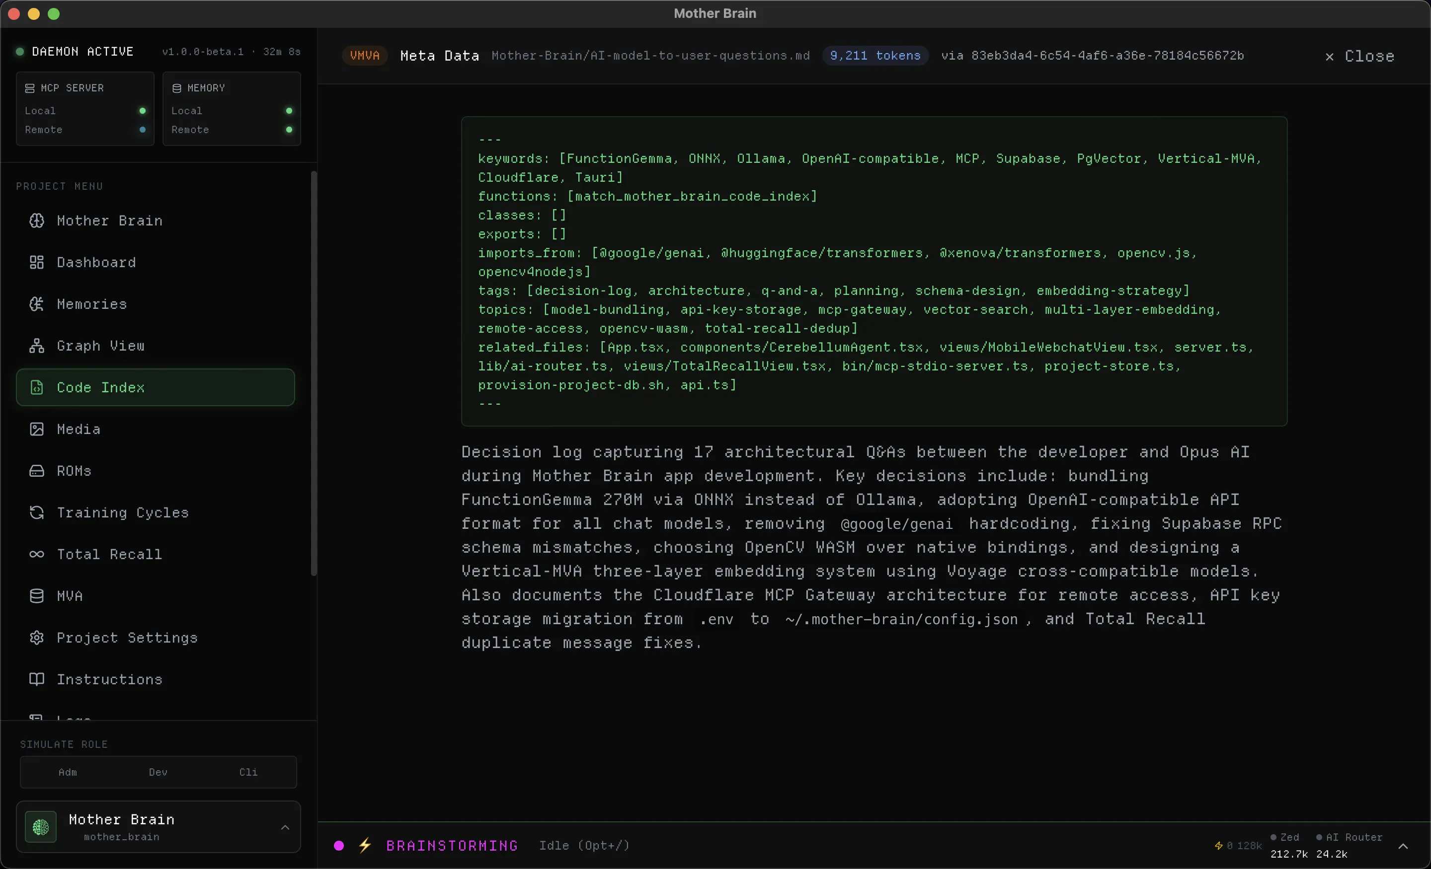Click the green macOS fullscreen button

(54, 14)
